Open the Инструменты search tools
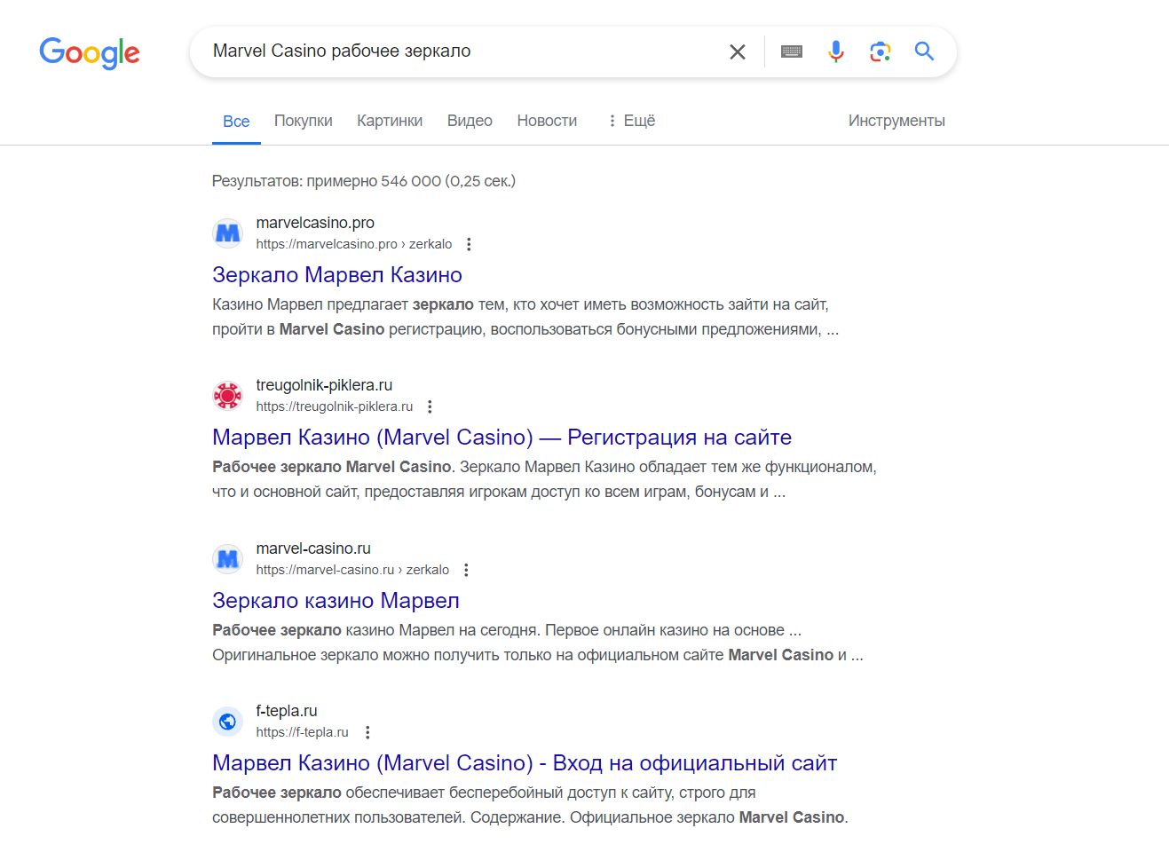Screen dimensions: 1169x860 (x=896, y=121)
